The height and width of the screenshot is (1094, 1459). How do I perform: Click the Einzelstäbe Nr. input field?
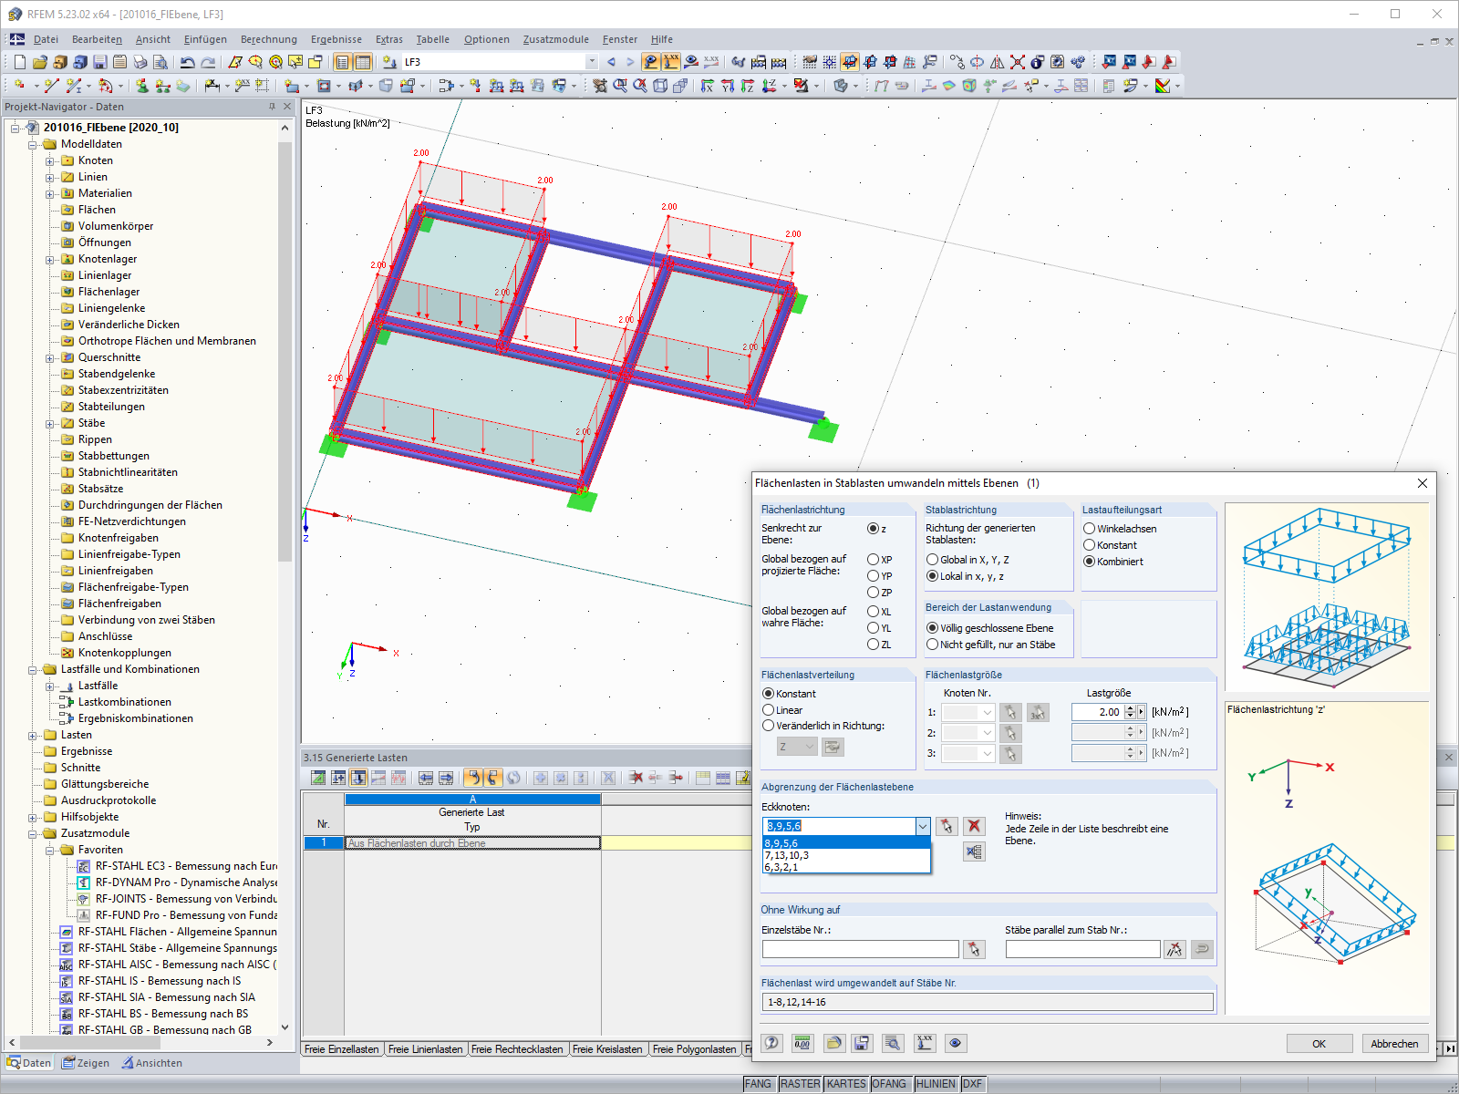860,949
